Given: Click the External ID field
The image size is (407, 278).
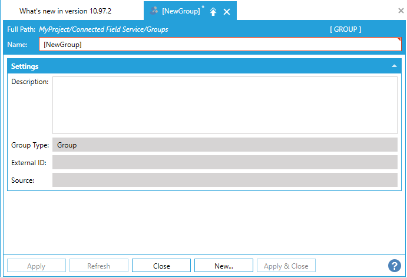Looking at the screenshot, I should pyautogui.click(x=224, y=163).
